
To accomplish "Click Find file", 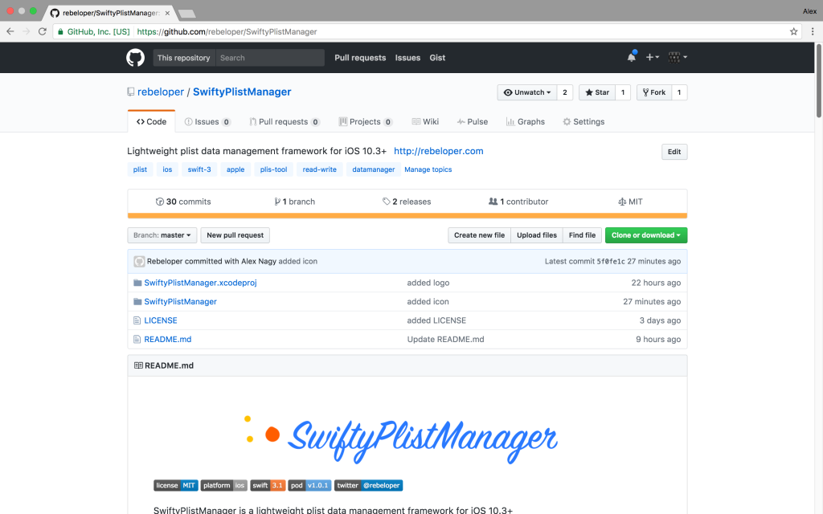I will [x=582, y=235].
